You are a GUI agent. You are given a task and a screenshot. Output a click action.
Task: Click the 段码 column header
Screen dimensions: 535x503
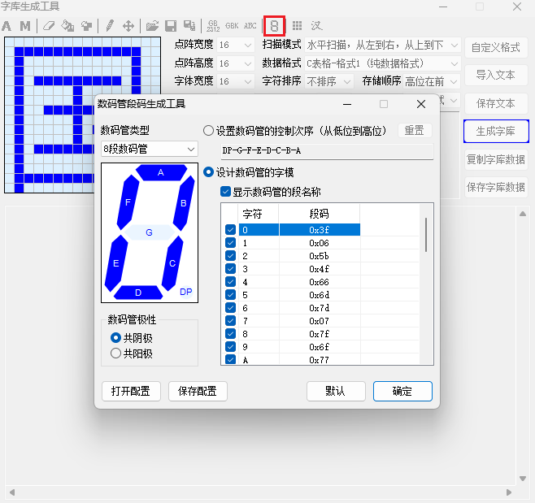coord(320,214)
